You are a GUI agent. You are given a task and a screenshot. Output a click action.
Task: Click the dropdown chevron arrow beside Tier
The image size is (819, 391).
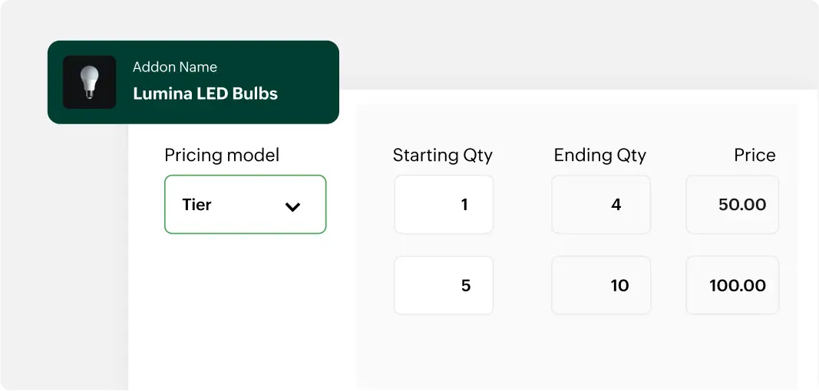pyautogui.click(x=292, y=206)
